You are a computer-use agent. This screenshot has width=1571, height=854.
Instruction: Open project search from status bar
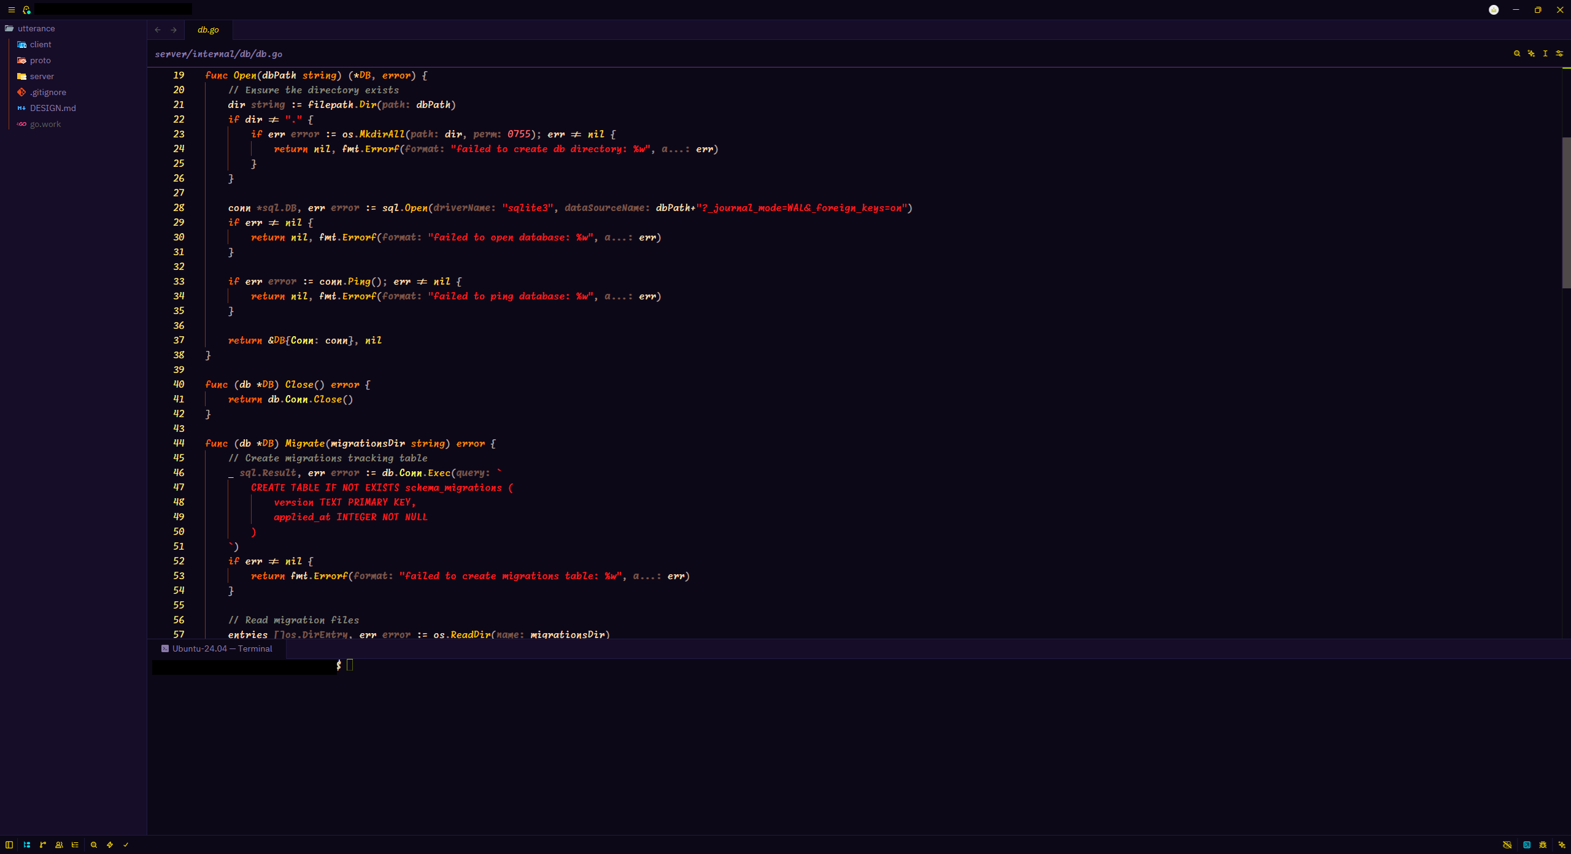94,845
